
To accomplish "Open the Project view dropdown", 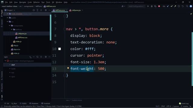I will coord(10,10).
